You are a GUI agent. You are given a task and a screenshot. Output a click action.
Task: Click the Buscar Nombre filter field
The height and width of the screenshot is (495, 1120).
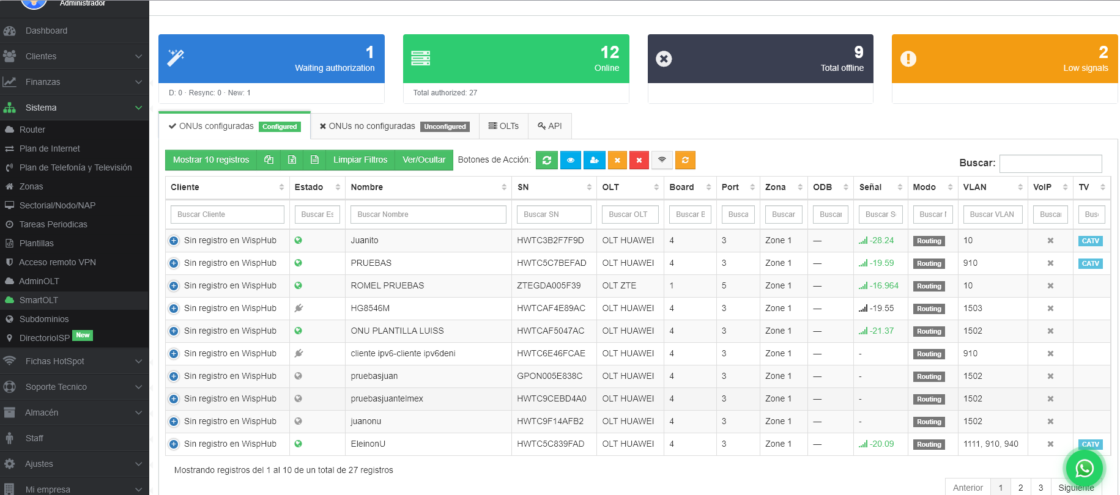click(428, 215)
